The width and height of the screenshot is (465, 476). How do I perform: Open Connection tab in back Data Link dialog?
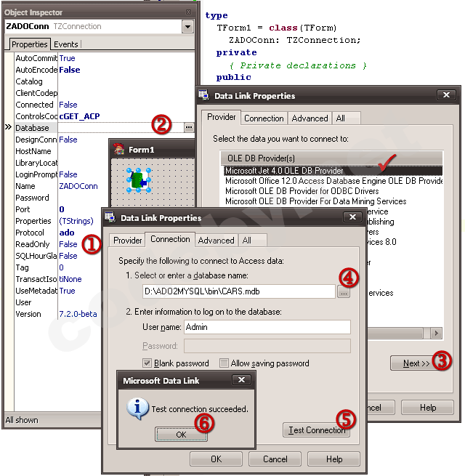click(x=264, y=118)
